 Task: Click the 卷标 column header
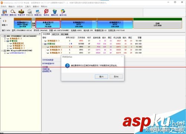pos(44,38)
